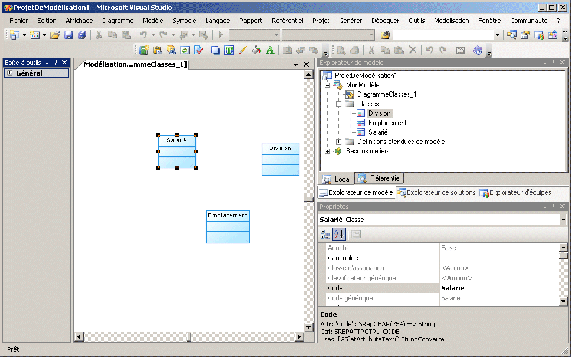The height and width of the screenshot is (357, 571).
Task: Open the Salarié Classe object dropdown
Action: (563, 220)
